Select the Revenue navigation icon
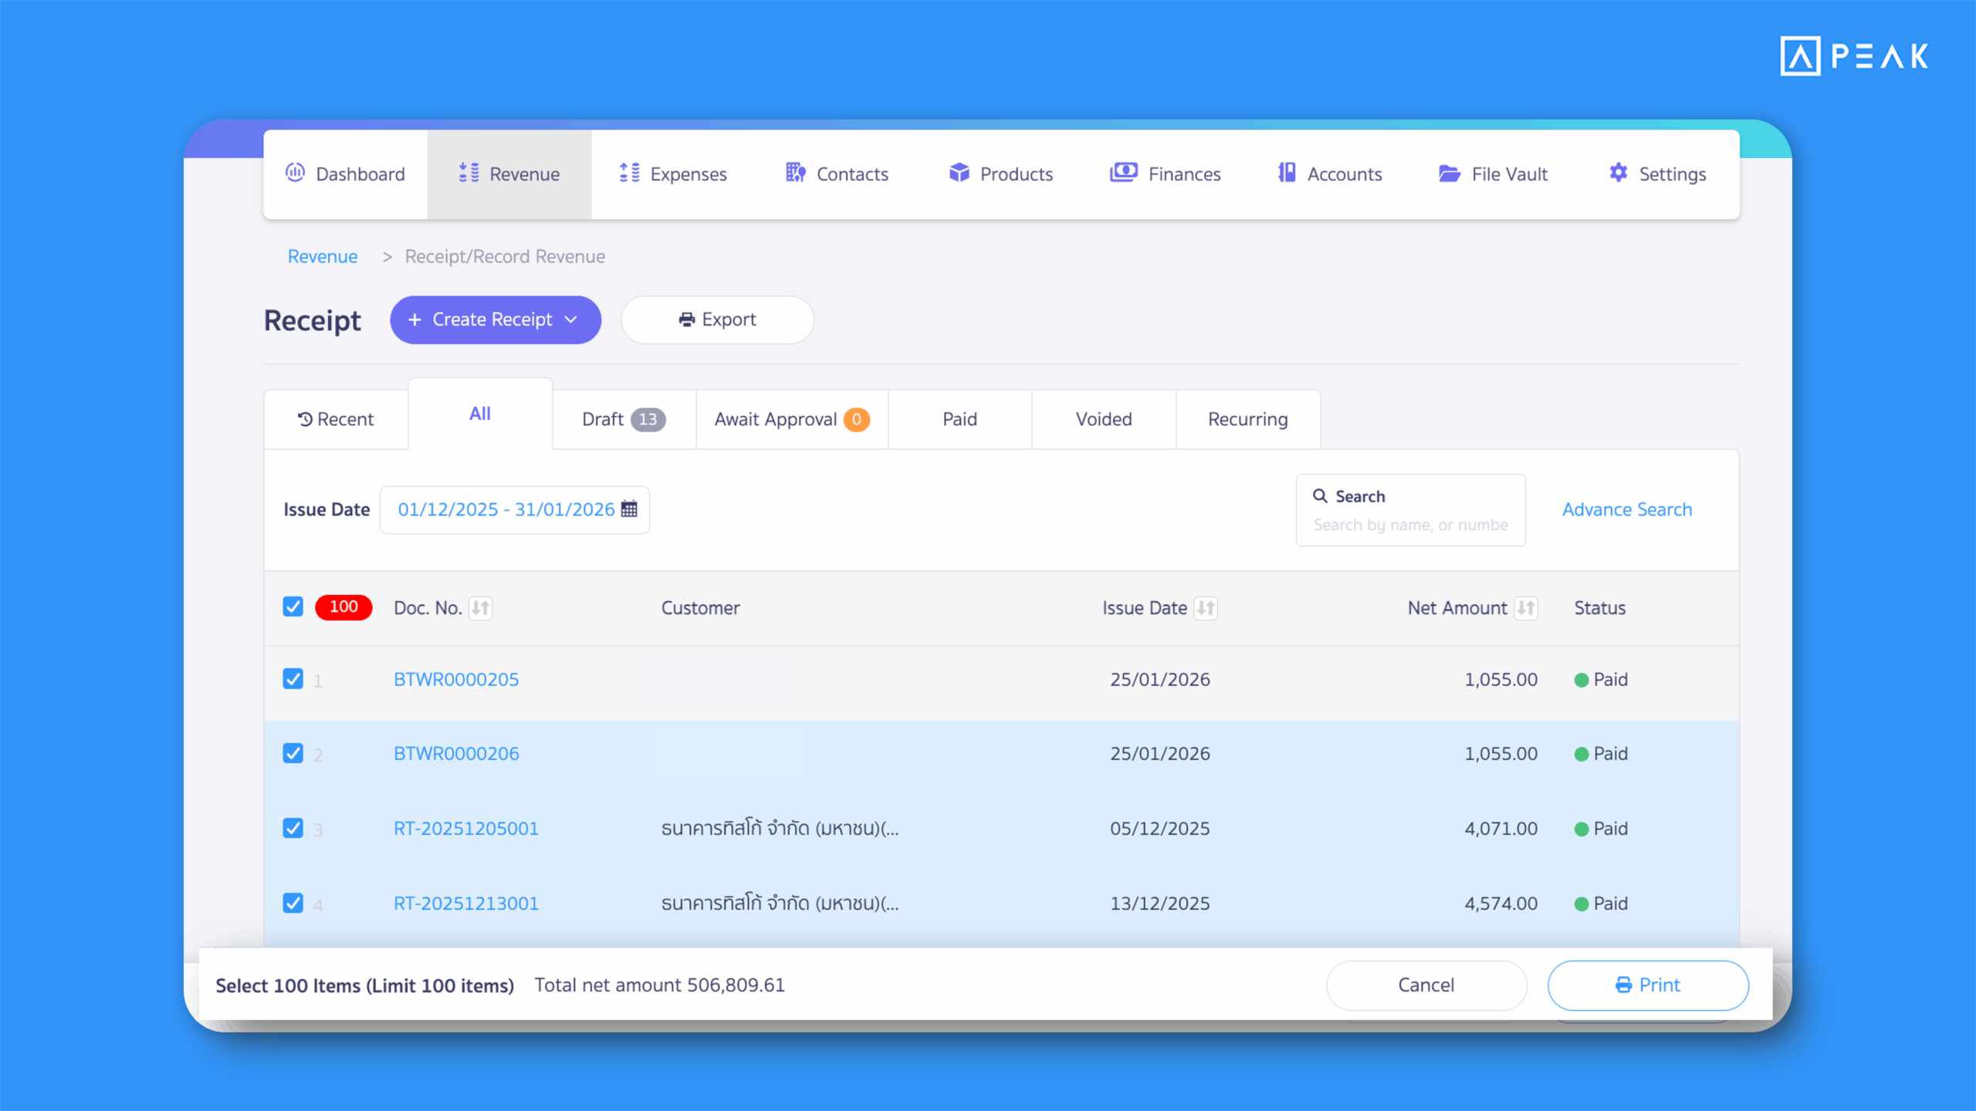Screen dimensions: 1976x1111 click(x=467, y=174)
